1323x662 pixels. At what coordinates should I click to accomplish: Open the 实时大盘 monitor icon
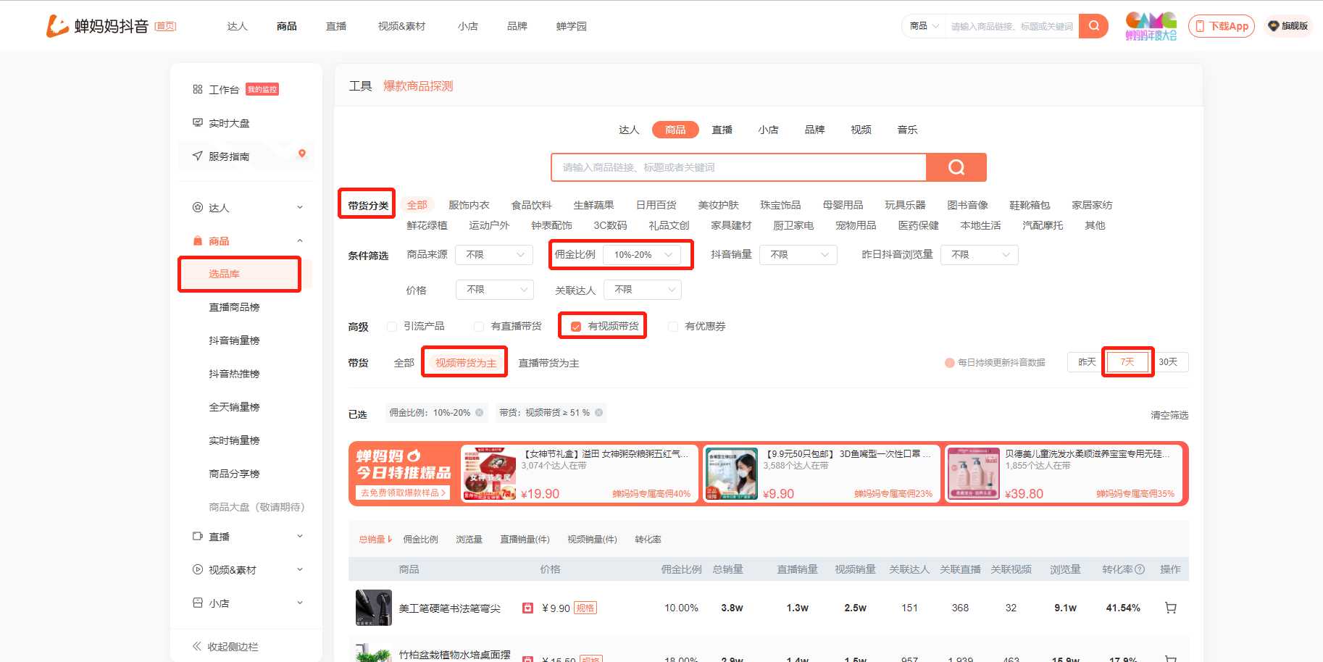[197, 122]
